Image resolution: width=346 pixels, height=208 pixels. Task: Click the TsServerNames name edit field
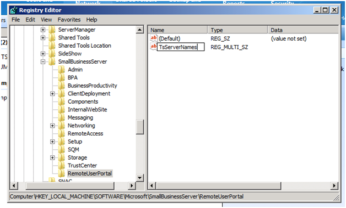click(x=181, y=47)
